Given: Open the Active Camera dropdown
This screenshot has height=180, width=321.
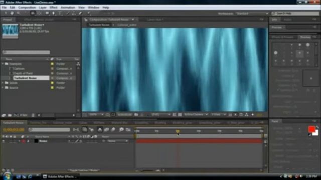Looking at the screenshot, I should [196, 114].
